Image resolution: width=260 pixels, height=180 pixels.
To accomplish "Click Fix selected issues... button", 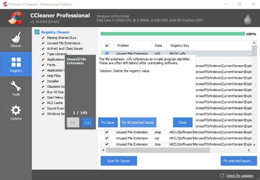I will [x=239, y=161].
